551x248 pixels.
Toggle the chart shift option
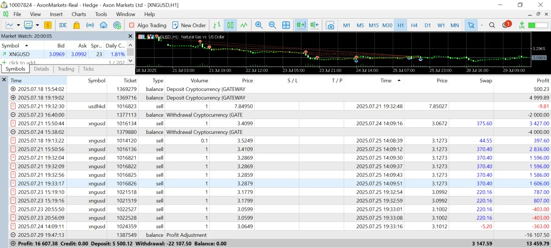[x=314, y=25]
